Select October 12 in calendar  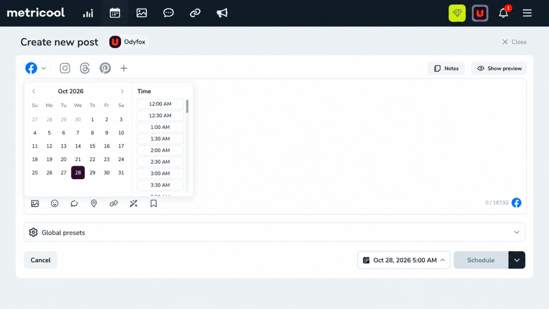[49, 146]
